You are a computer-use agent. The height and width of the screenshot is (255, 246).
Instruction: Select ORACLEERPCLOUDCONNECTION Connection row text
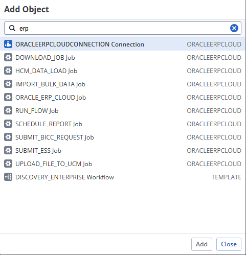80,44
